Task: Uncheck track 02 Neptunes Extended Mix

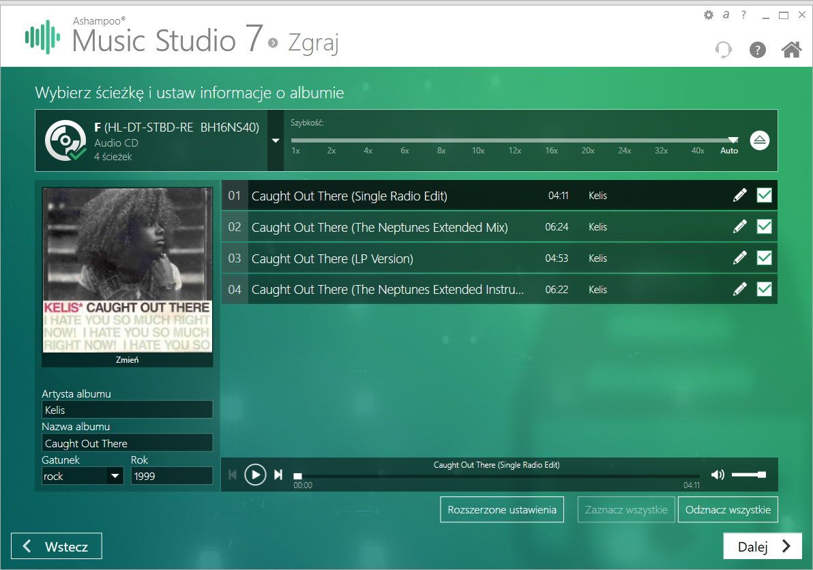Action: pyautogui.click(x=765, y=226)
